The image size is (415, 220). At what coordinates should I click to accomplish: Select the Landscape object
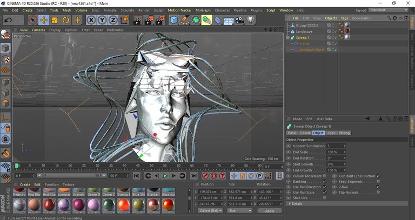pyautogui.click(x=304, y=31)
